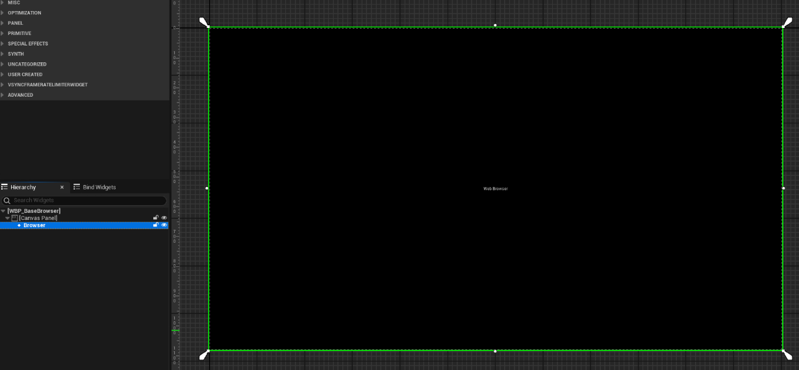Click the top-left corner resize handle of the widget
Image resolution: width=799 pixels, height=370 pixels.
click(204, 23)
